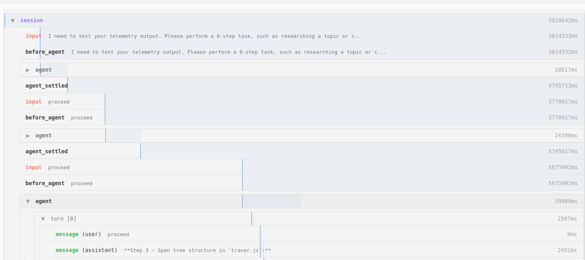Collapse the agent row with 39989ms duration
This screenshot has width=585, height=260.
(x=28, y=201)
